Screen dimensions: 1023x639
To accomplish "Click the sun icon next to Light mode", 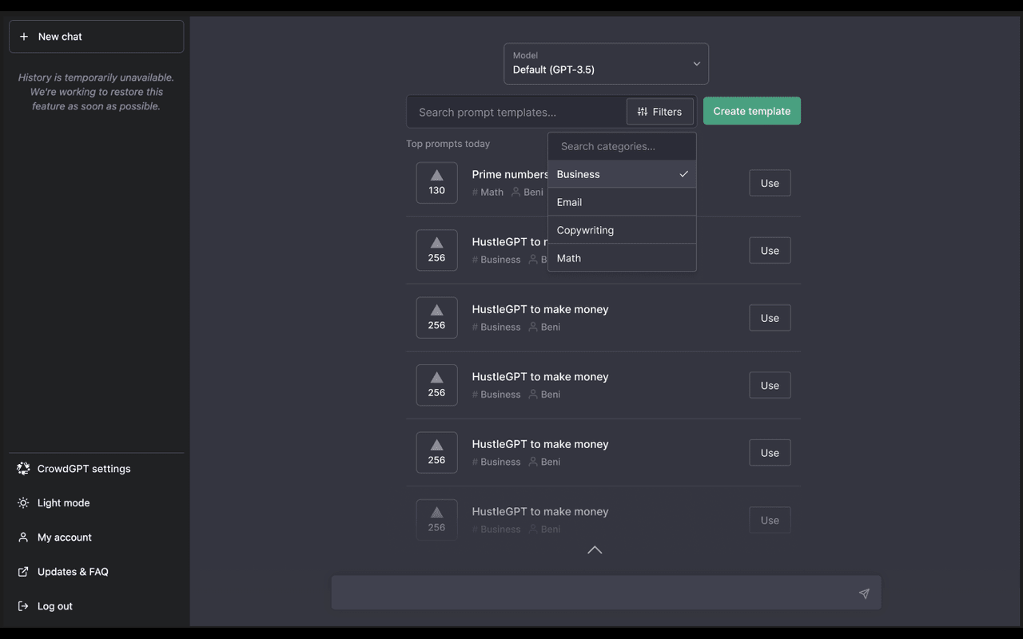I will point(23,503).
